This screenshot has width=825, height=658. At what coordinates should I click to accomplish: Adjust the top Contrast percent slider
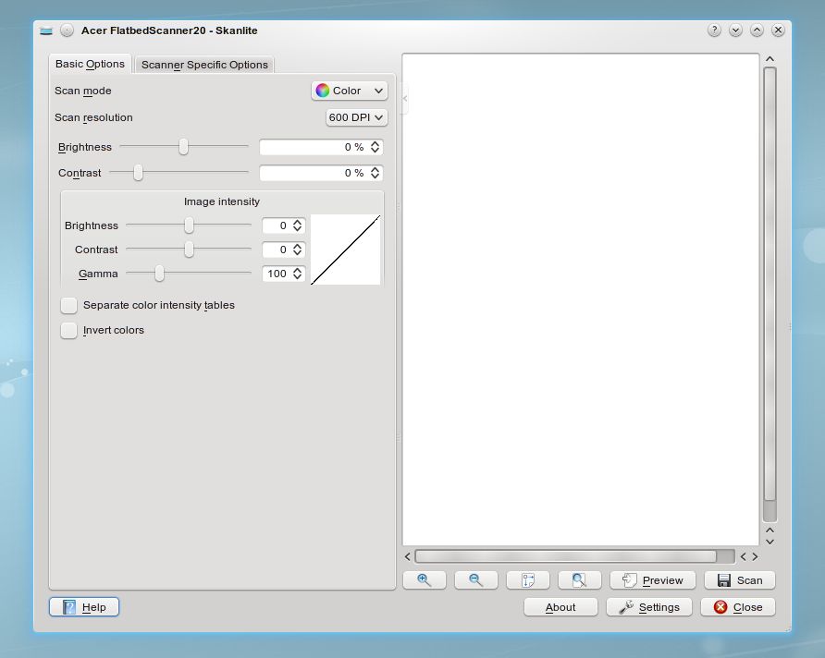coord(138,173)
